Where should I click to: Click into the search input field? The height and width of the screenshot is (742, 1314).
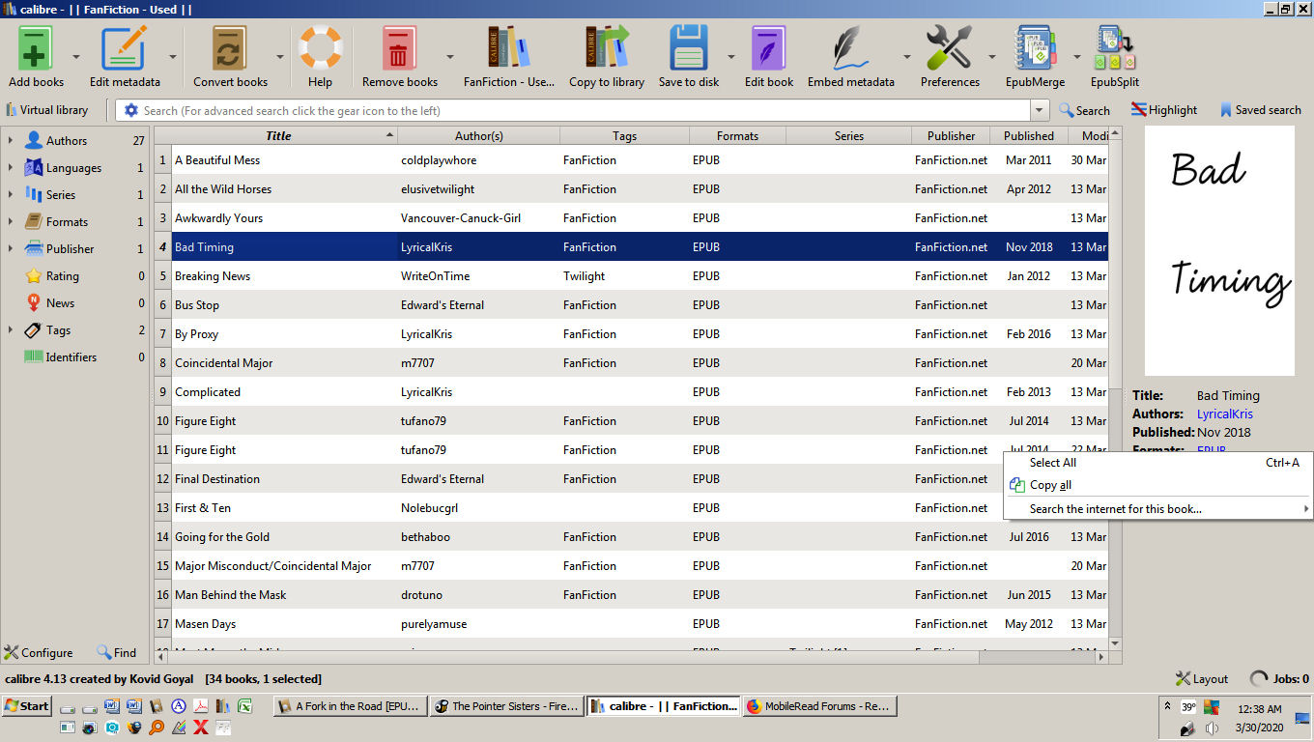tap(585, 110)
